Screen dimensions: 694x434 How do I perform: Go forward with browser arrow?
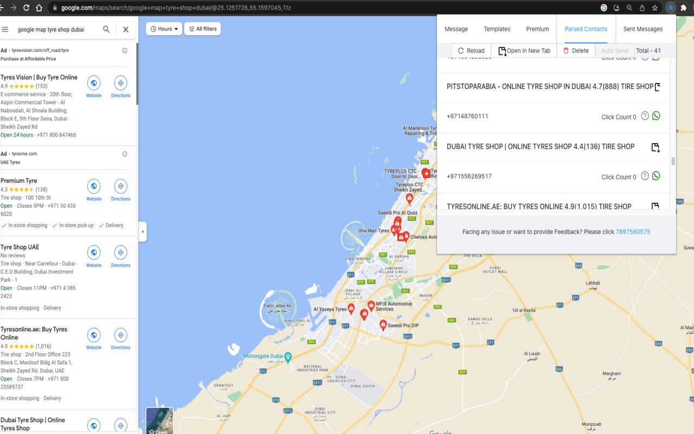click(x=13, y=8)
